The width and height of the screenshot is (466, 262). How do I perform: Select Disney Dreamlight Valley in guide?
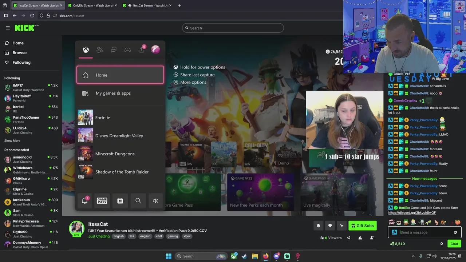(120, 136)
